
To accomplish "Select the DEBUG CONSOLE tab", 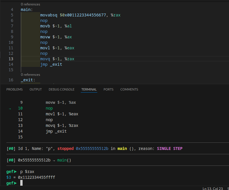I will point(61,89).
